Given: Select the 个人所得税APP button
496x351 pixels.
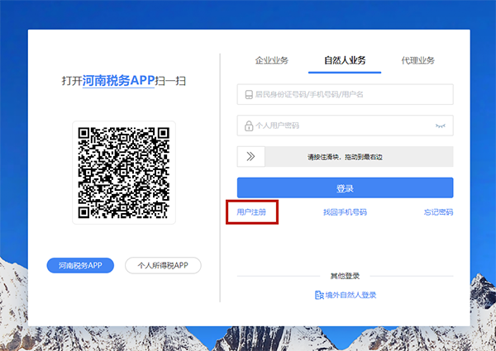Looking at the screenshot, I should point(163,265).
